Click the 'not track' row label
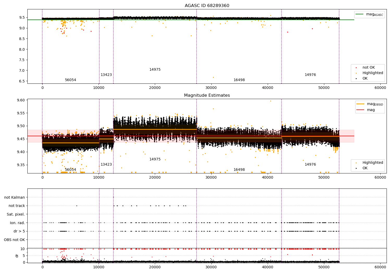391x273 pixels. 17,206
